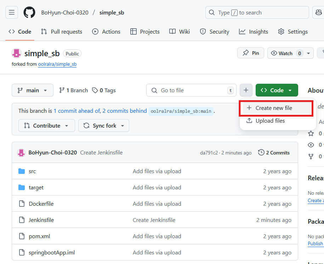The height and width of the screenshot is (264, 324).
Task: Select Upload files menu option
Action: click(277, 121)
